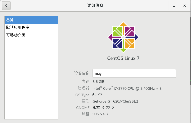Click the 设备名称 label

81,73
